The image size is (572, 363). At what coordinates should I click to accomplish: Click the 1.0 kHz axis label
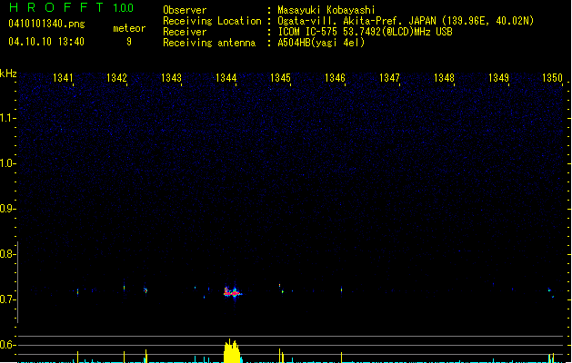pos(8,163)
